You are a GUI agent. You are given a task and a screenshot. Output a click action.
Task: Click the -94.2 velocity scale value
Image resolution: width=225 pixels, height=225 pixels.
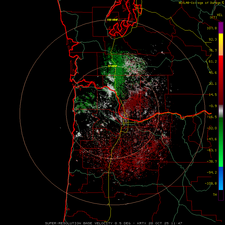tap(212, 172)
